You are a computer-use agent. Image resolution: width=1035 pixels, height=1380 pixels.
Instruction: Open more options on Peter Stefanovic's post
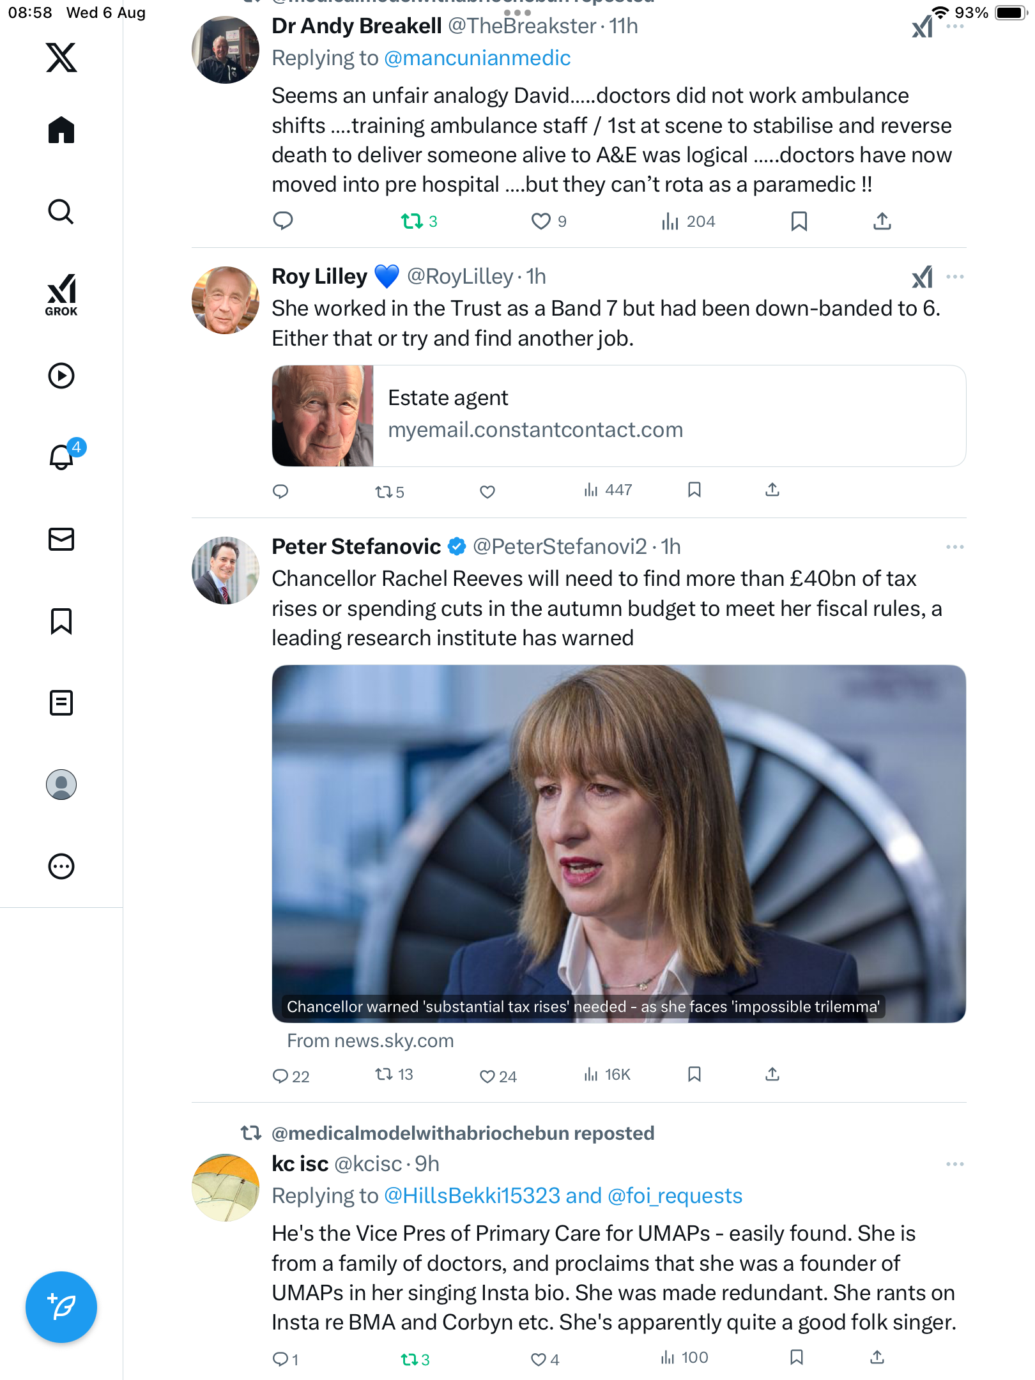point(954,547)
